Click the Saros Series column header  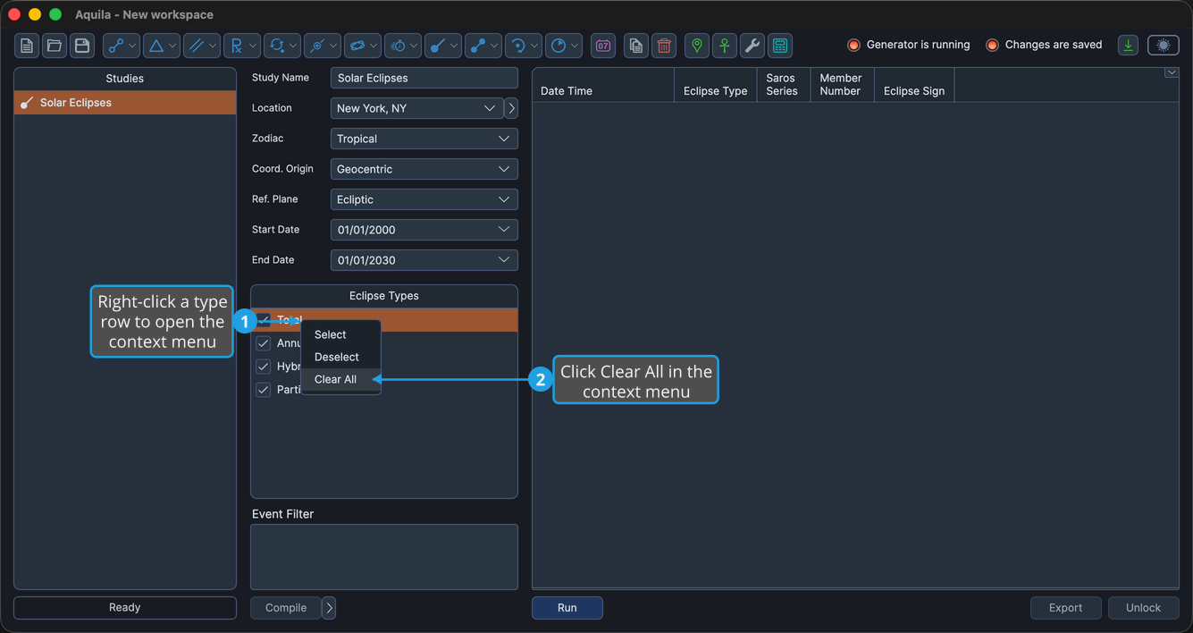783,85
